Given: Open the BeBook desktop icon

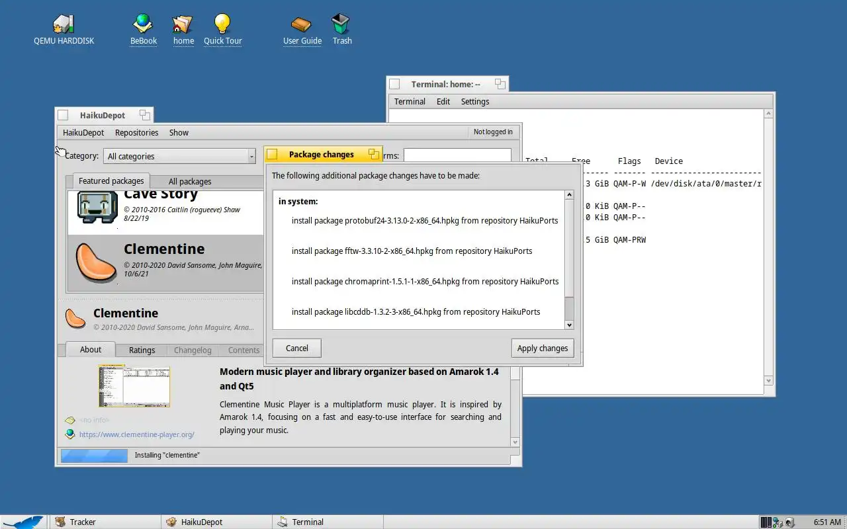Looking at the screenshot, I should pos(143,24).
